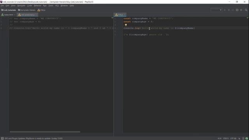Close the ES6.js tab in the right editor

(x=125, y=15)
